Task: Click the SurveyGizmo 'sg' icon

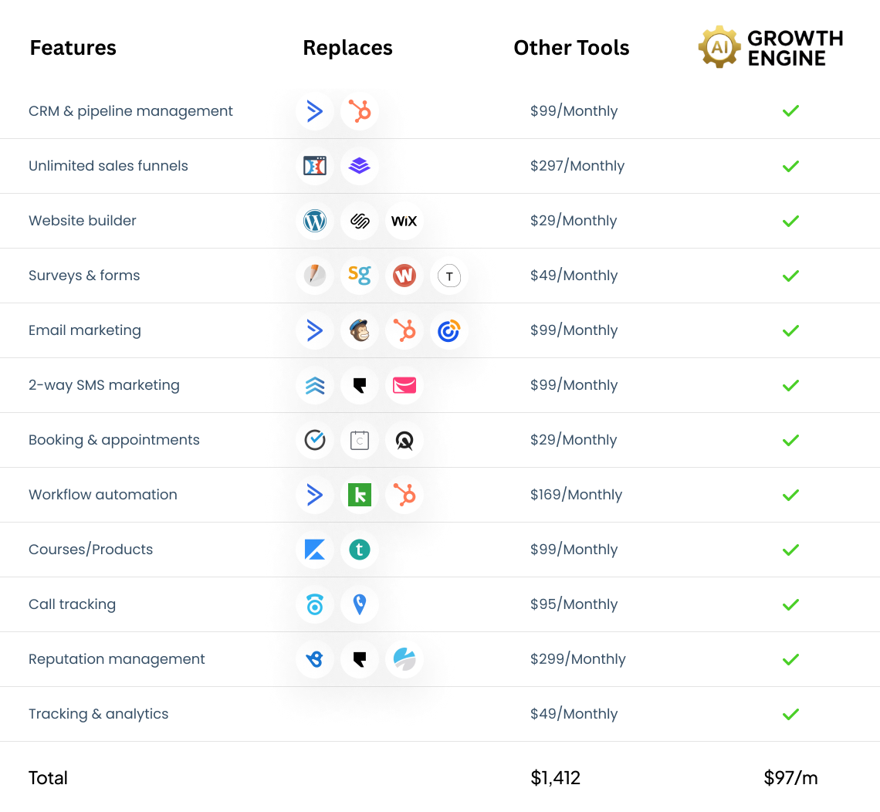Action: point(360,276)
